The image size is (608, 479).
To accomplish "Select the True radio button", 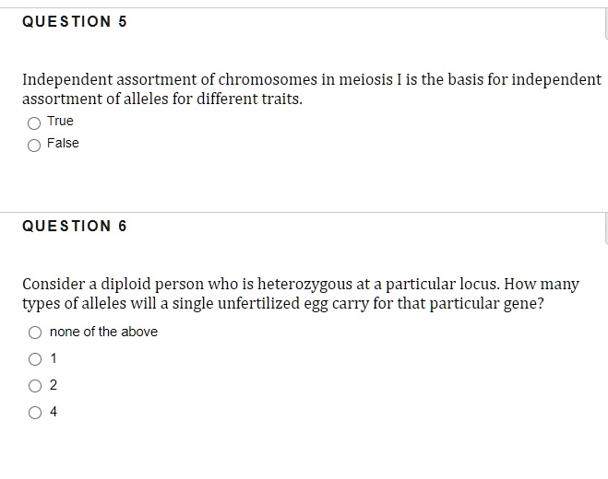I will coord(34,123).
